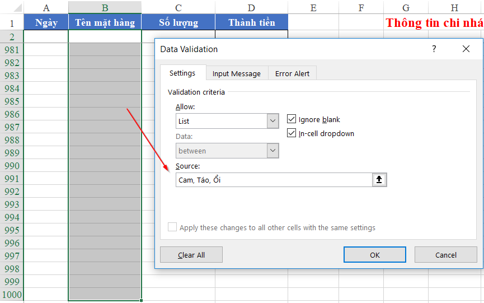Screen dimensions: 484x303
Task: Click the Cancel button
Action: [x=446, y=255]
